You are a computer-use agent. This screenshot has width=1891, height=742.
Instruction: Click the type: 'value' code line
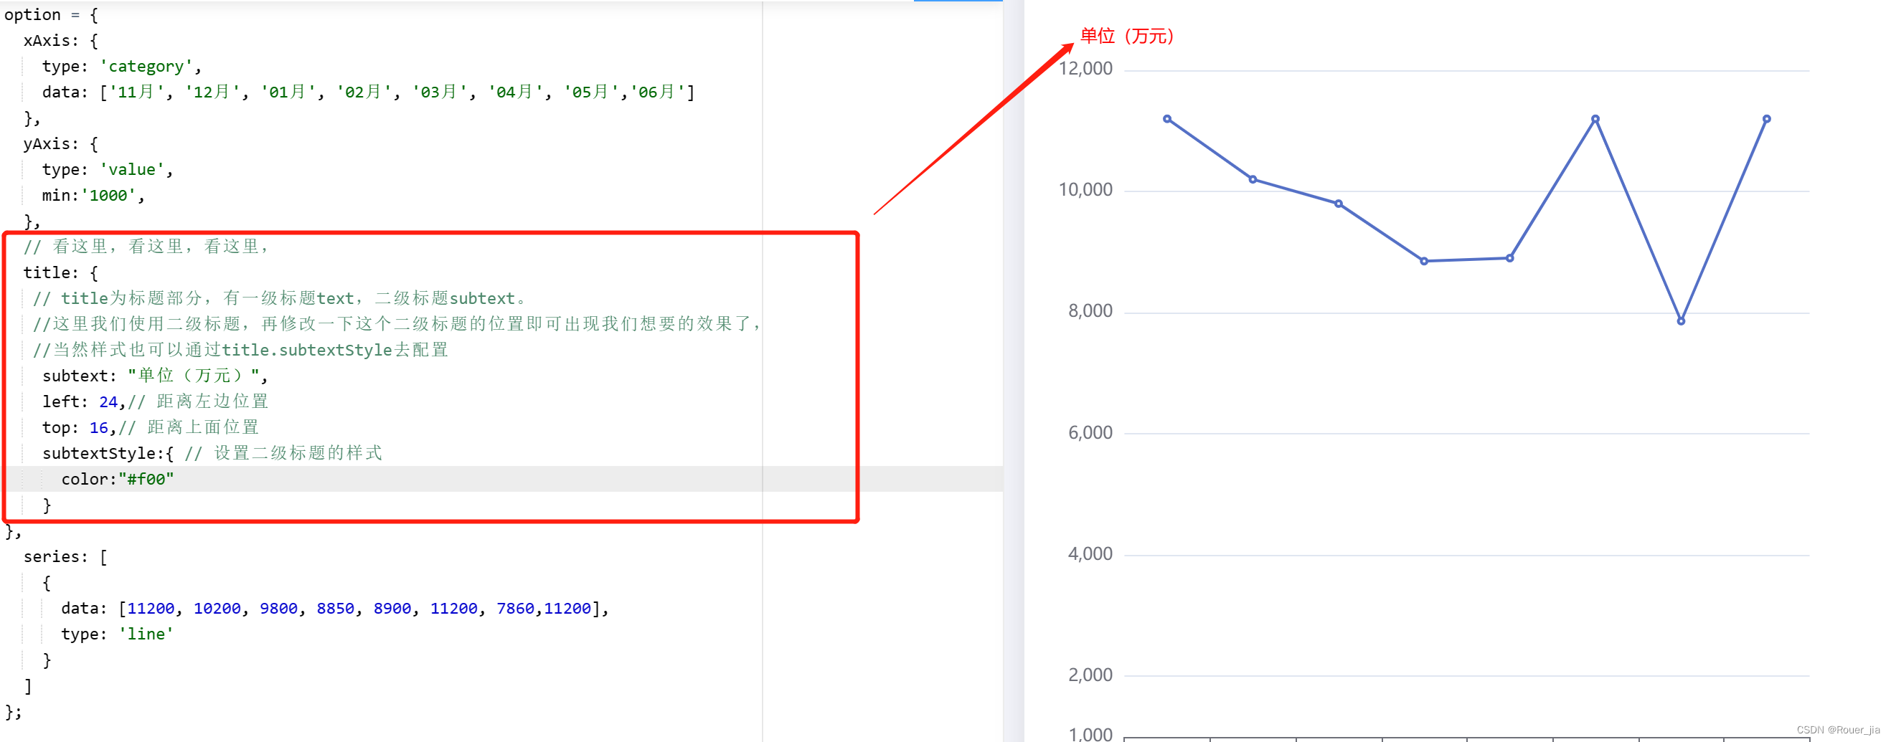[108, 169]
